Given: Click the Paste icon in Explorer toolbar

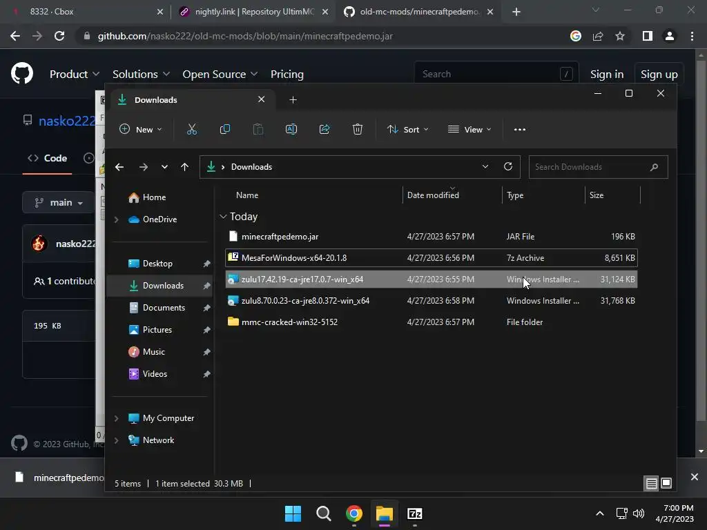Looking at the screenshot, I should tap(258, 129).
